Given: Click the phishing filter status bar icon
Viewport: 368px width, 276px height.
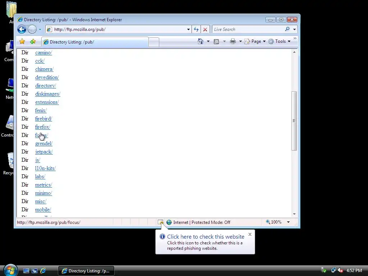Looking at the screenshot, I should pyautogui.click(x=161, y=222).
